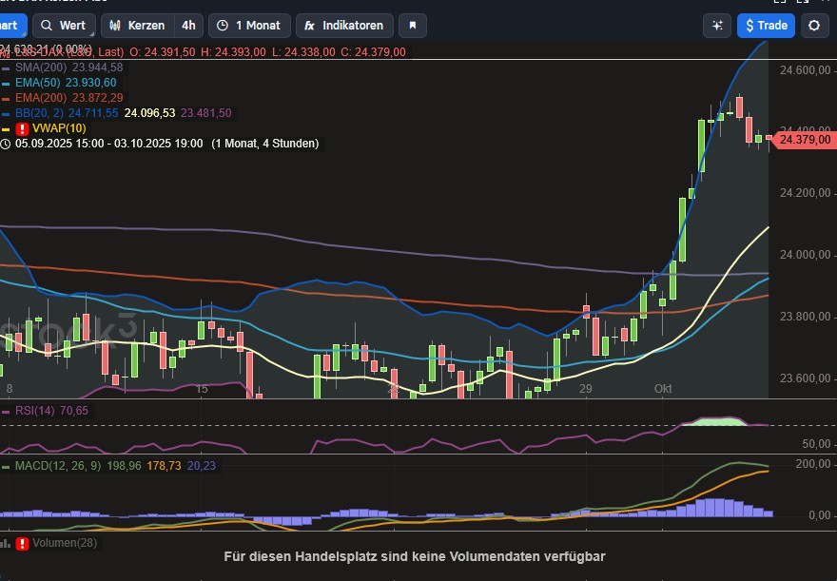Click the bookmark flag icon in the toolbar
Image resolution: width=837 pixels, height=581 pixels.
tap(412, 26)
